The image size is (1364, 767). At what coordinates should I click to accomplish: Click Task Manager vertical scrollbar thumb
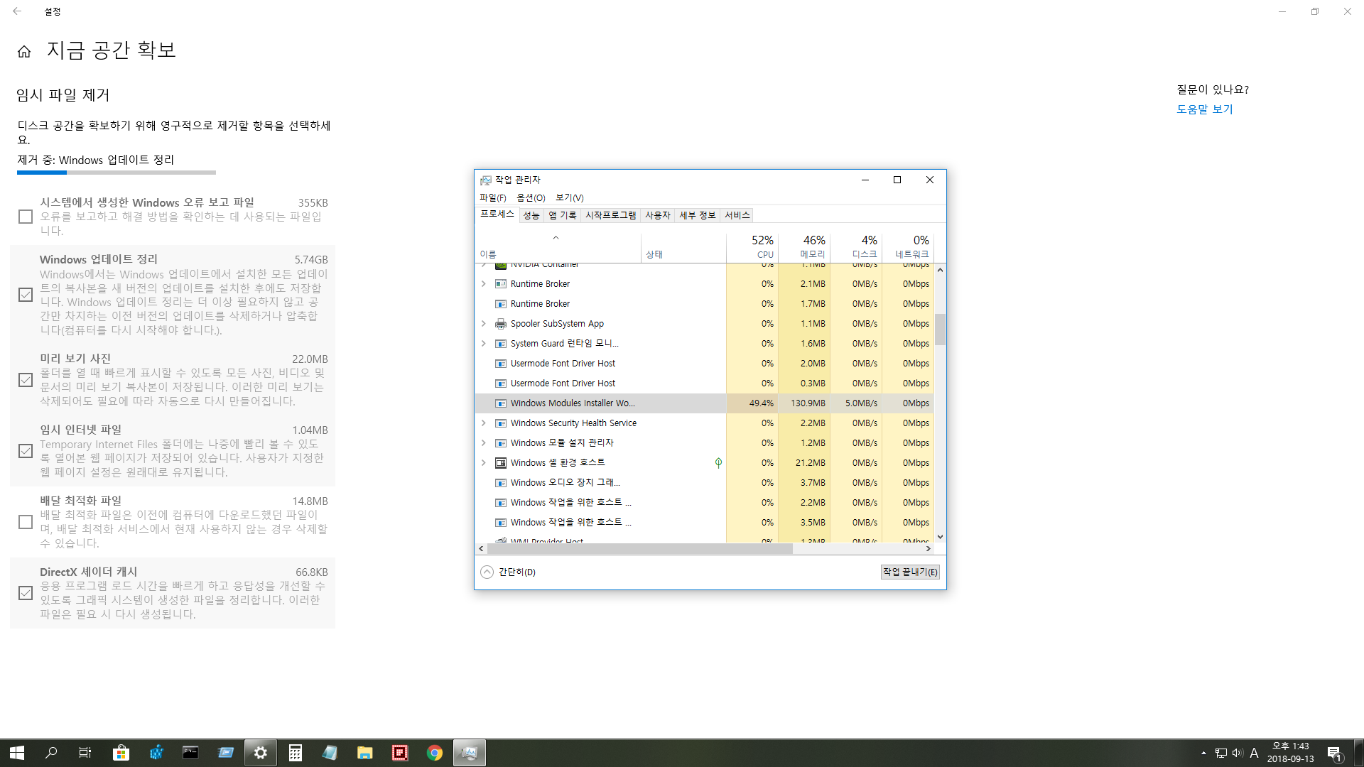[940, 330]
